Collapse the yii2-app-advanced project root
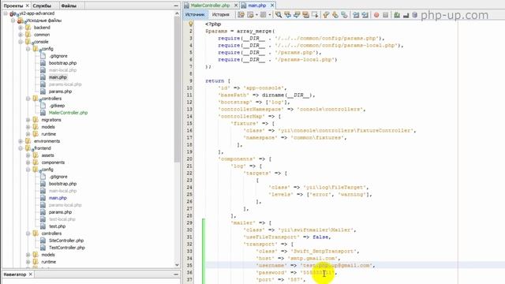505x284 pixels. [x=6, y=13]
